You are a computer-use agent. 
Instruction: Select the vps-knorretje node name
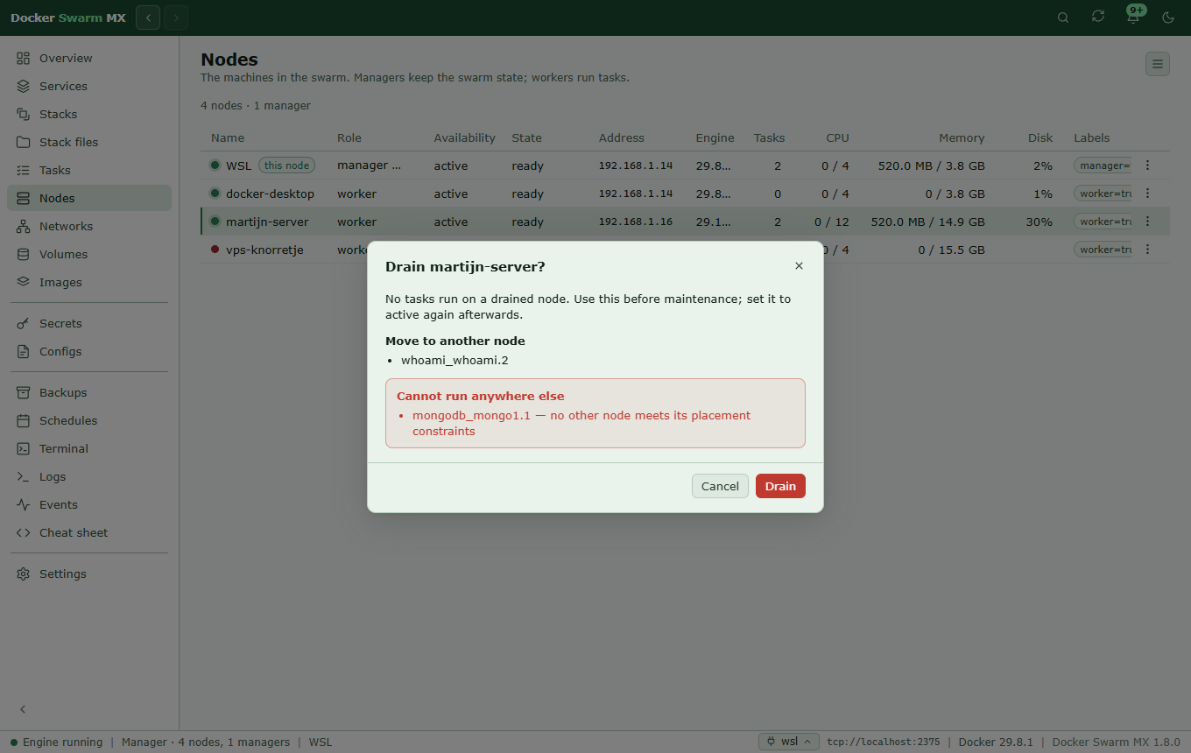264,250
